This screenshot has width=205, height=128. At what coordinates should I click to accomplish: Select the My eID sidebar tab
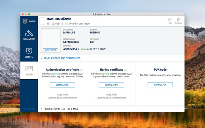[29, 71]
